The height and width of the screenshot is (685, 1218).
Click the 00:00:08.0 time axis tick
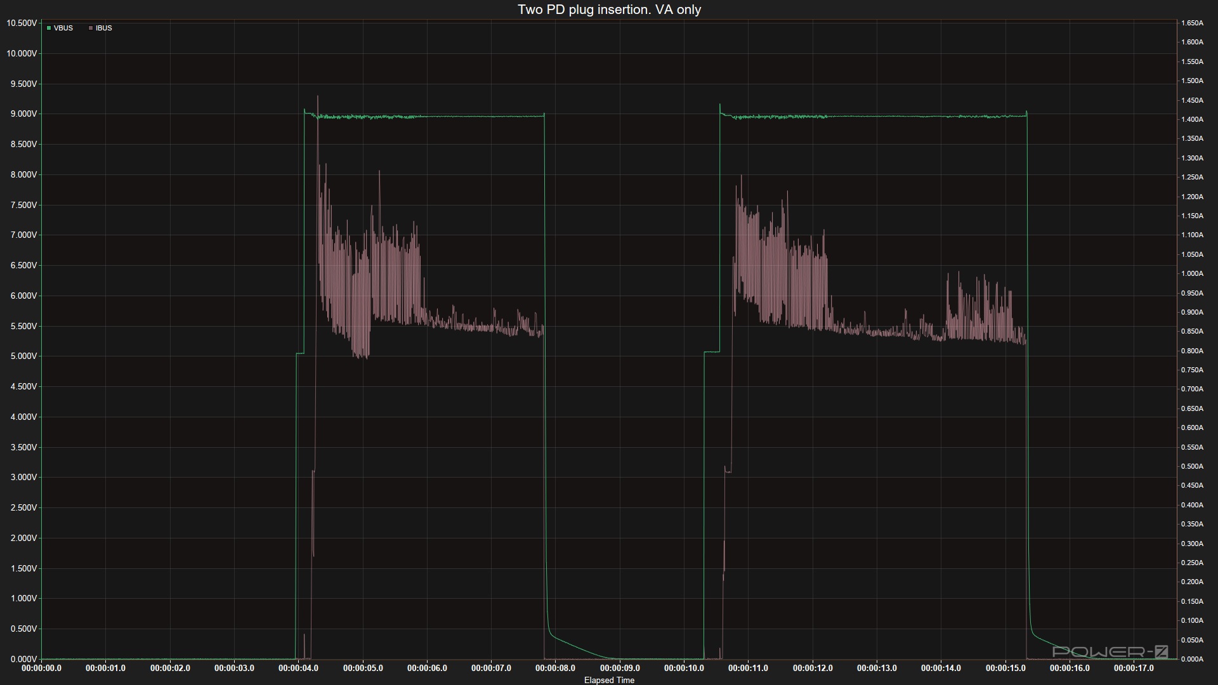[x=555, y=668]
